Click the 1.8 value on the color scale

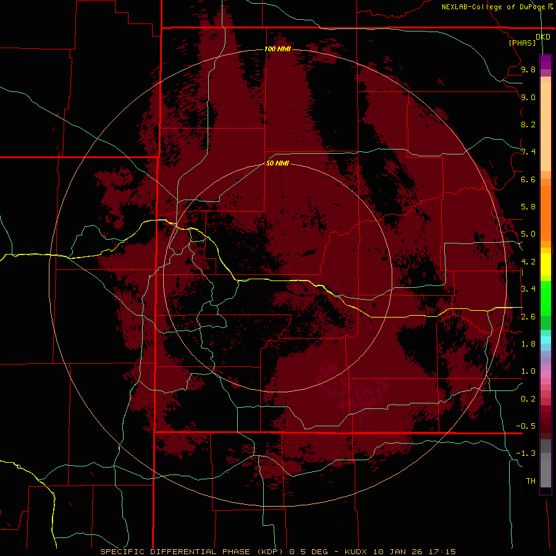pyautogui.click(x=528, y=344)
